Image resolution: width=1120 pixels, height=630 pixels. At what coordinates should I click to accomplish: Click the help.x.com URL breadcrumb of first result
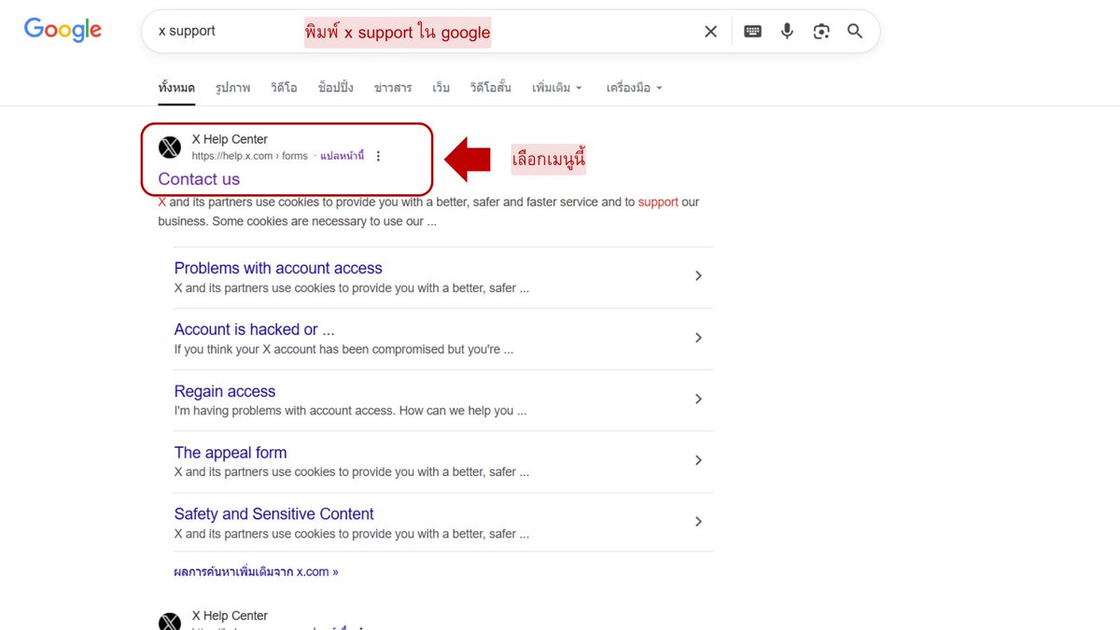coord(249,156)
